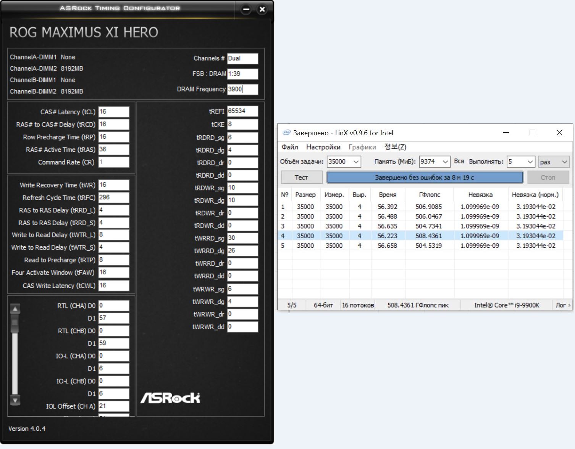Sort by the Размер column header
This screenshot has width=575, height=449.
[305, 195]
